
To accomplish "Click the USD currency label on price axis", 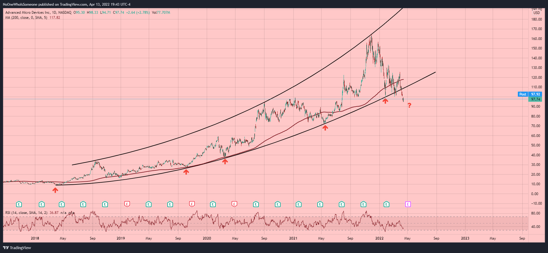I will (x=537, y=13).
